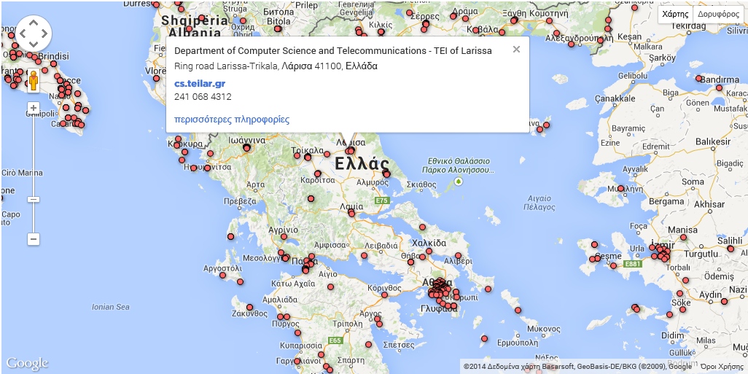Zoom out with the minus button
The width and height of the screenshot is (748, 374).
tap(34, 239)
